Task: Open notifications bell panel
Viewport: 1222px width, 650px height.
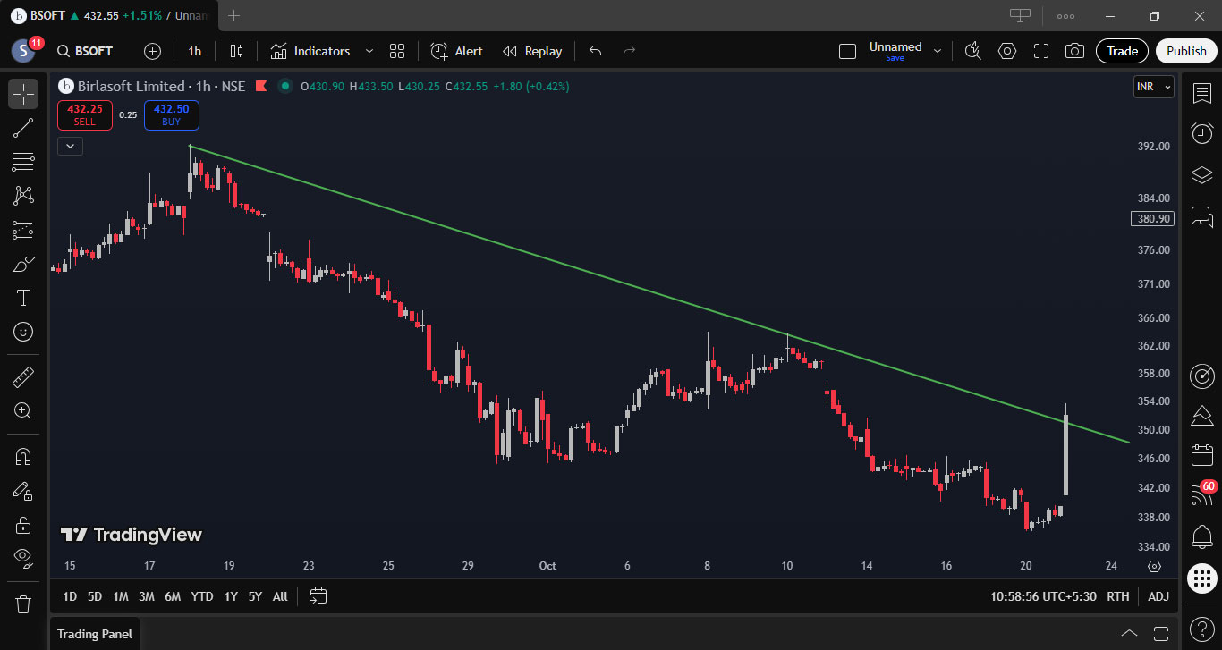Action: [x=1202, y=537]
